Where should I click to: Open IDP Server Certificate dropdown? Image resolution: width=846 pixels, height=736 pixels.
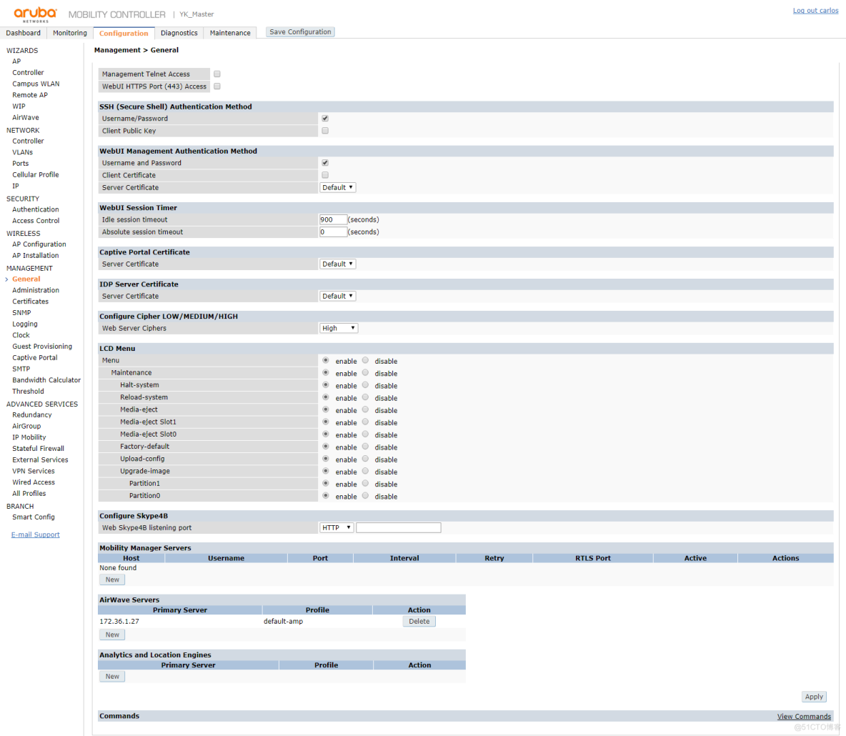(338, 296)
